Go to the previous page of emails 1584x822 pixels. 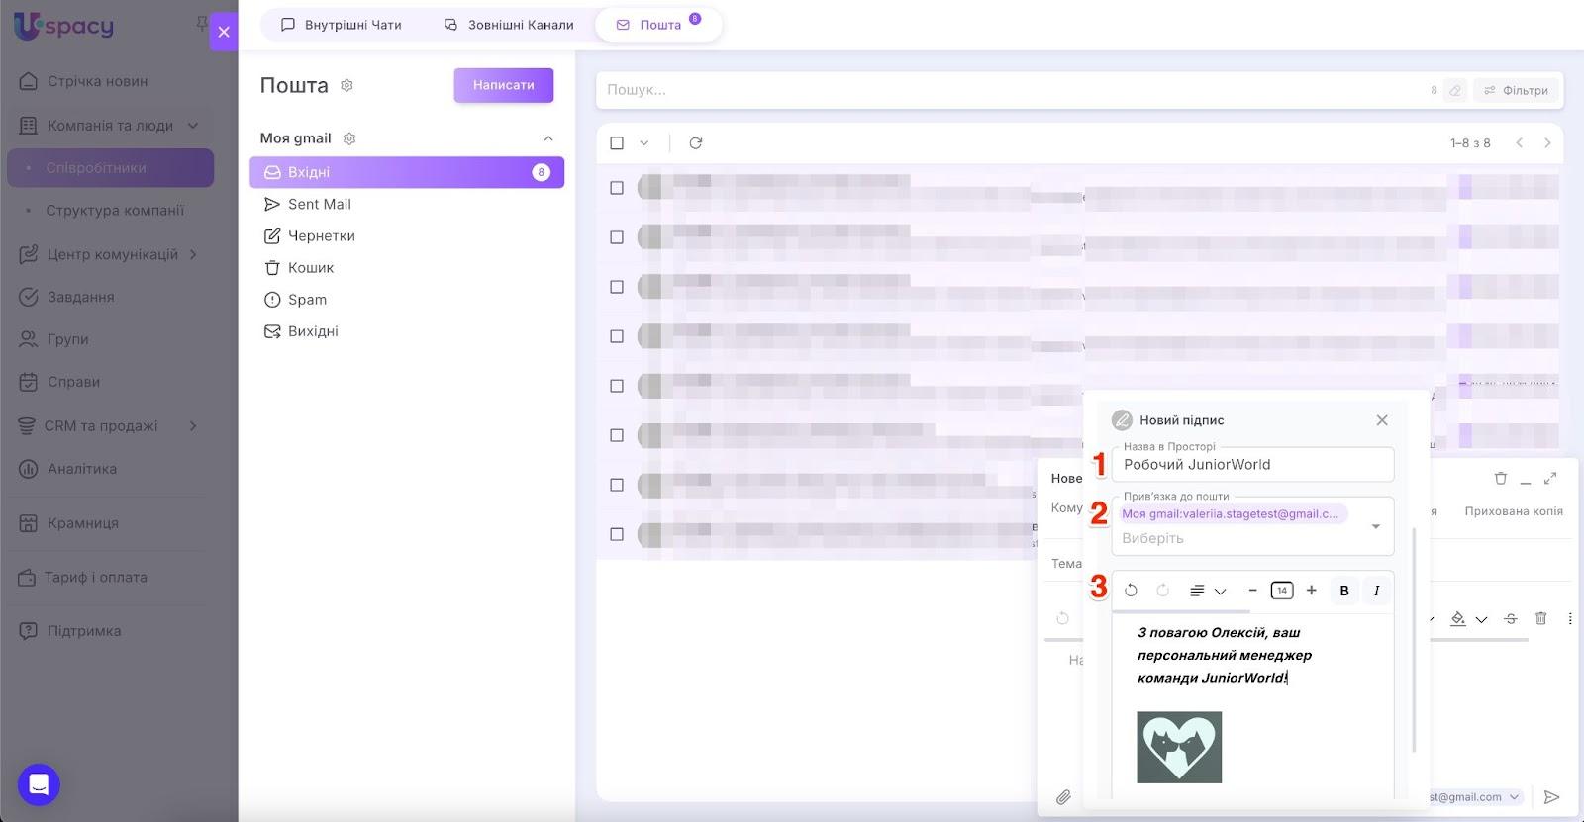click(1520, 143)
